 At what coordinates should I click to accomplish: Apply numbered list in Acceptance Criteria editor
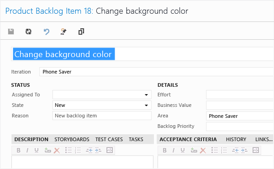[224, 150]
